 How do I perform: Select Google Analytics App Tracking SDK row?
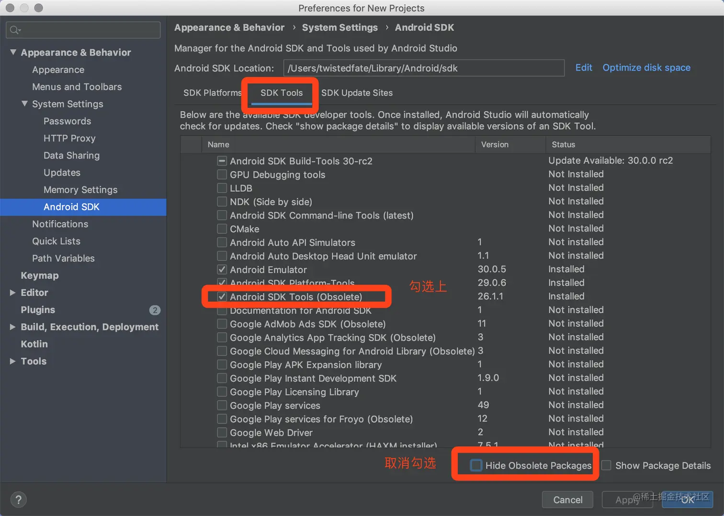[445, 337]
